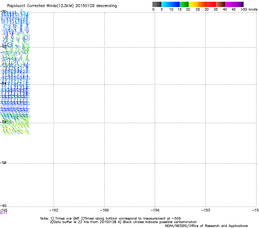259x228 pixels.
Task: Click the latitude label '-58'
Action: (3, 163)
